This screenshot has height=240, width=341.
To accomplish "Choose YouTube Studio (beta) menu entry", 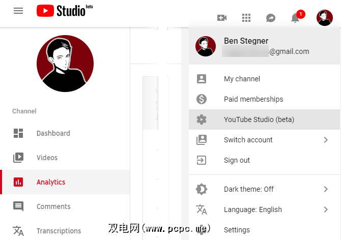I will pos(264,119).
